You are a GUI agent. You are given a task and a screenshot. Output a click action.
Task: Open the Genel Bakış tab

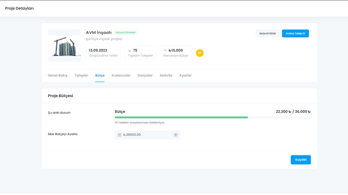[57, 75]
